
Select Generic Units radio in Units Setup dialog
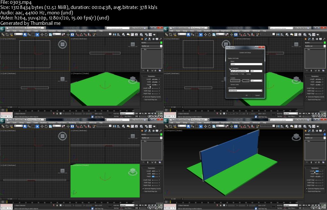tap(229, 84)
